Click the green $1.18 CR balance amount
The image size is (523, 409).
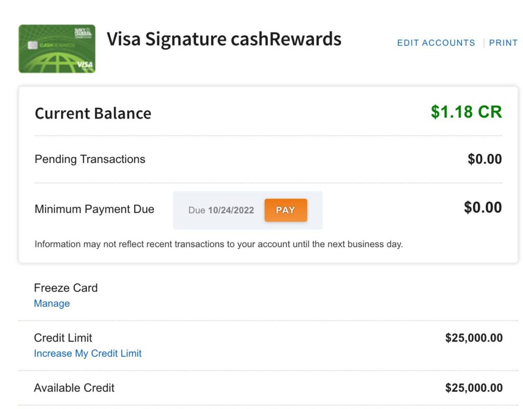point(466,112)
